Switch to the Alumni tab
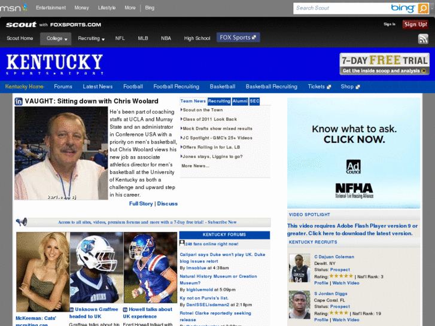The image size is (435, 326). 240,101
